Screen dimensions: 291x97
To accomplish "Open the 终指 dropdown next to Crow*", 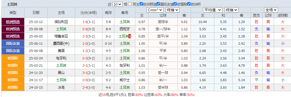I will coord(173,10).
